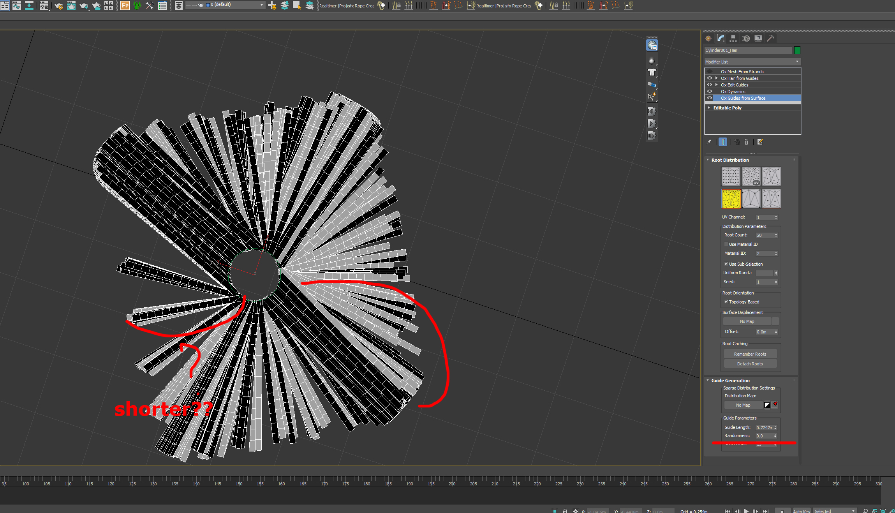
Task: Open the Modifier List dropdown
Action: 752,62
